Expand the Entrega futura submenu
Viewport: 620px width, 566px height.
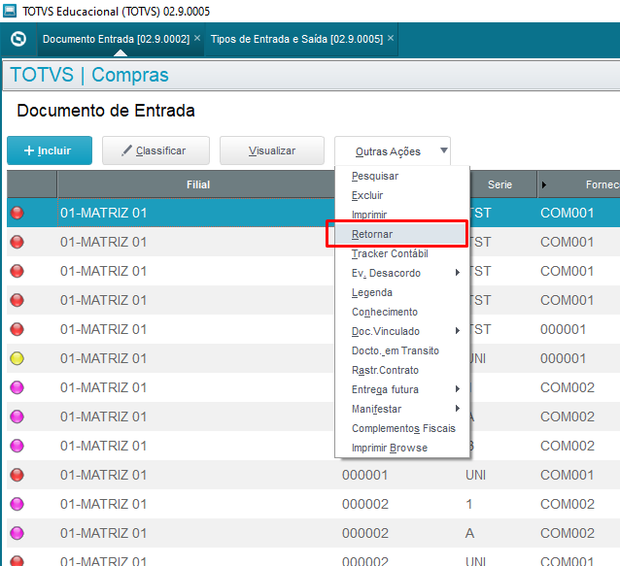(x=402, y=389)
